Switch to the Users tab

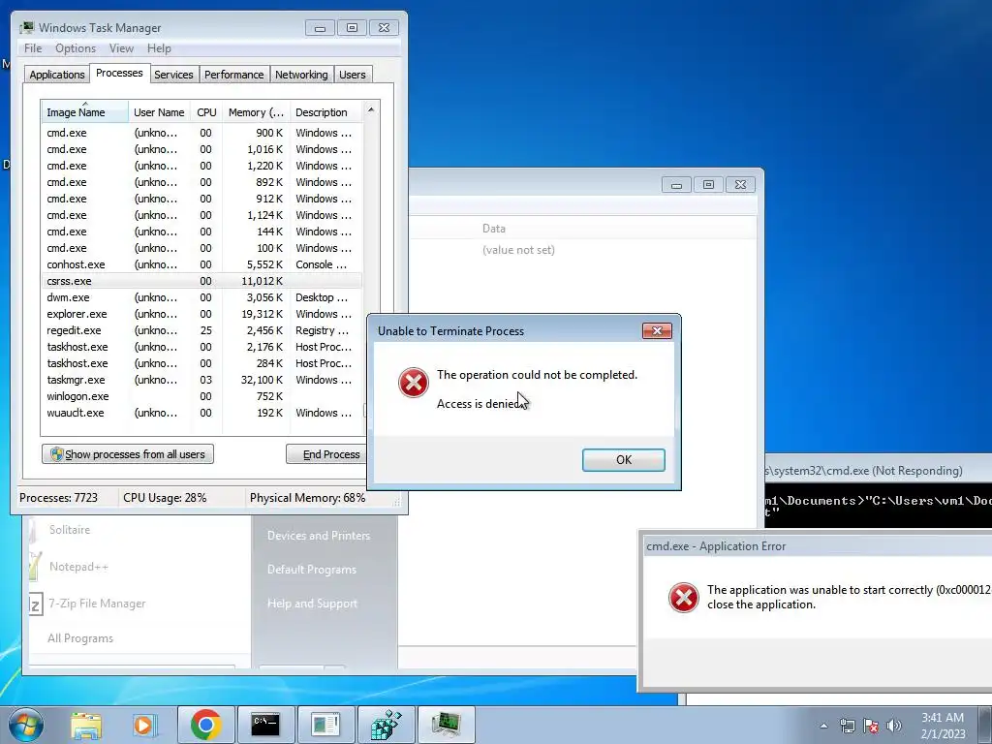[353, 75]
